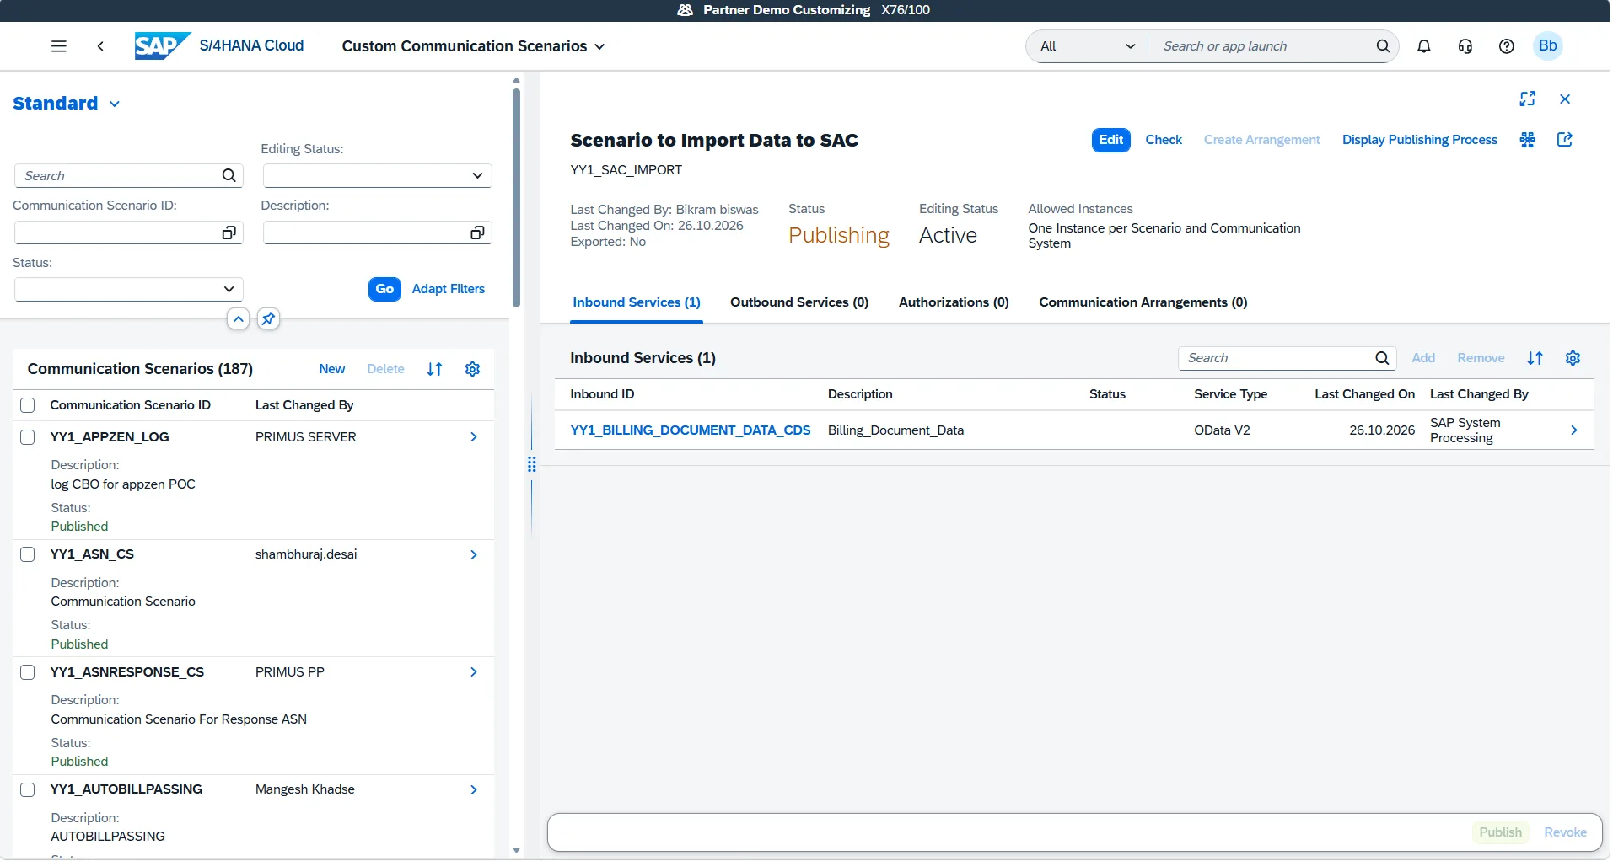Open value help for Description filter
This screenshot has height=861, width=1613.
[477, 233]
